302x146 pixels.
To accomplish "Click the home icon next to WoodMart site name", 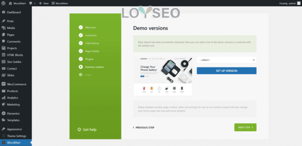I will (10, 3).
